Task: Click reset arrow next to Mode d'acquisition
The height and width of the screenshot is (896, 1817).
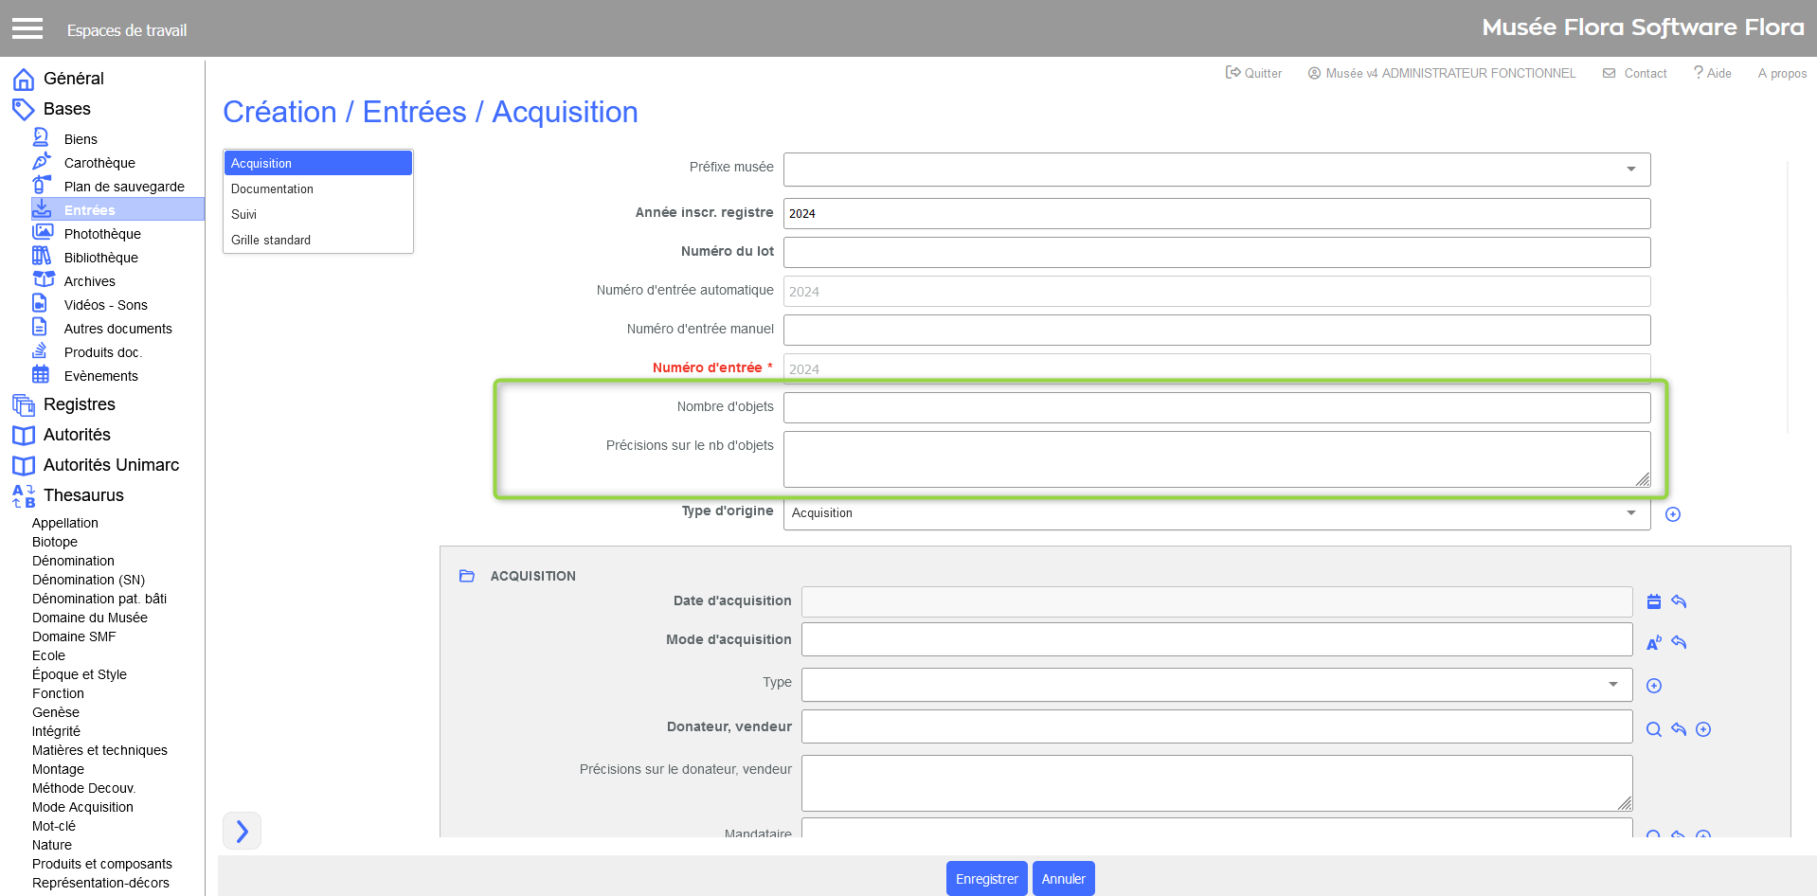Action: 1679,642
